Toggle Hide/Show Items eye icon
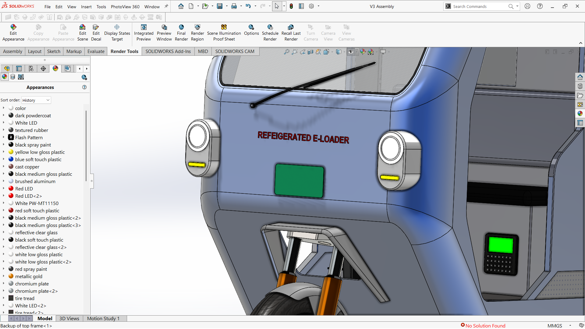This screenshot has width=585, height=329. tap(351, 52)
